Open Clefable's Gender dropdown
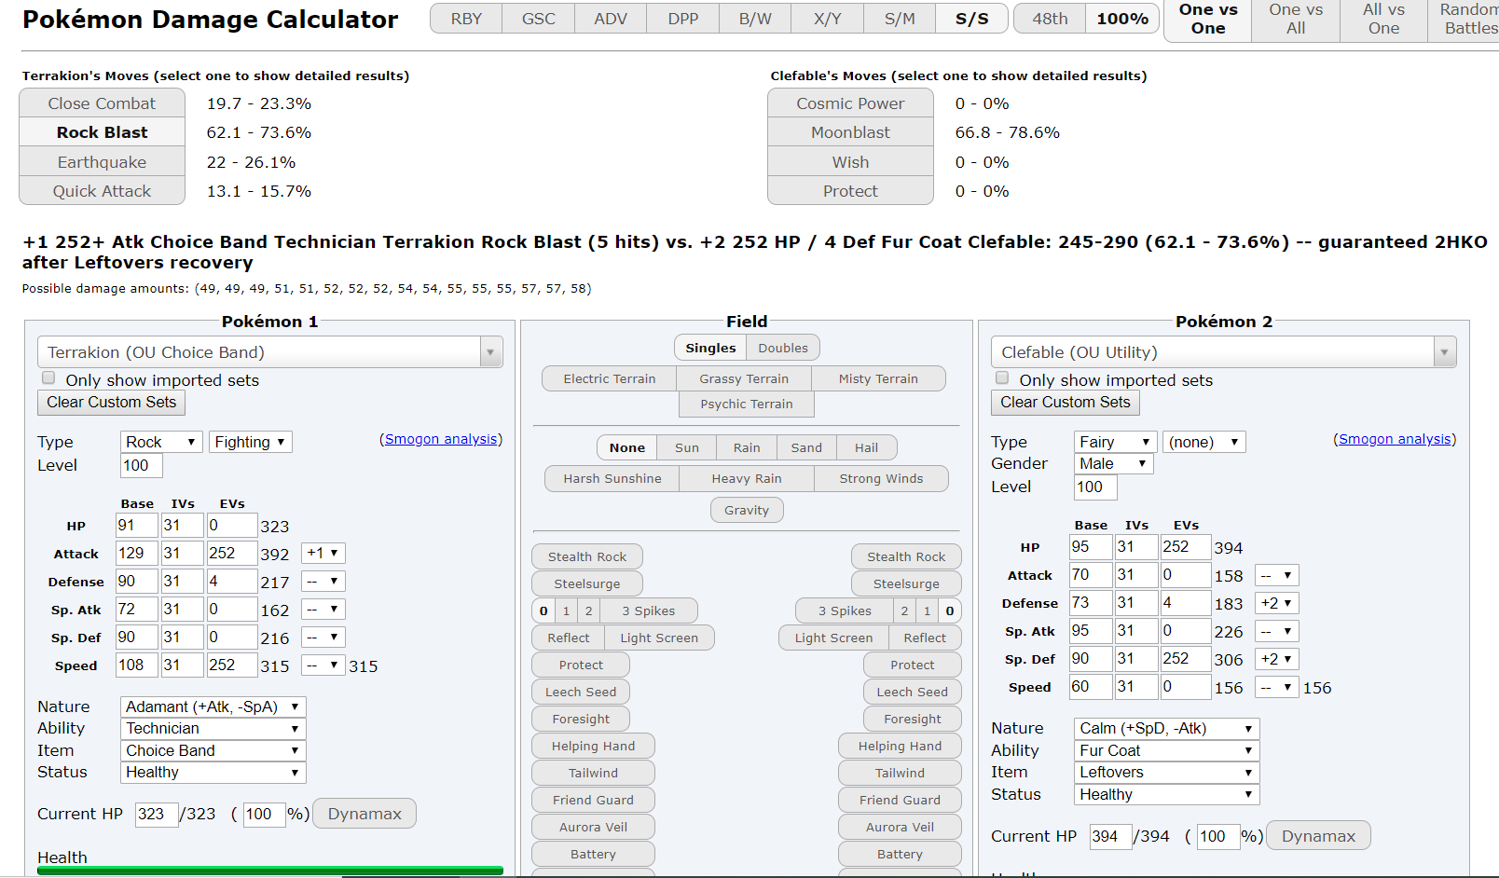The width and height of the screenshot is (1499, 878). coord(1114,463)
